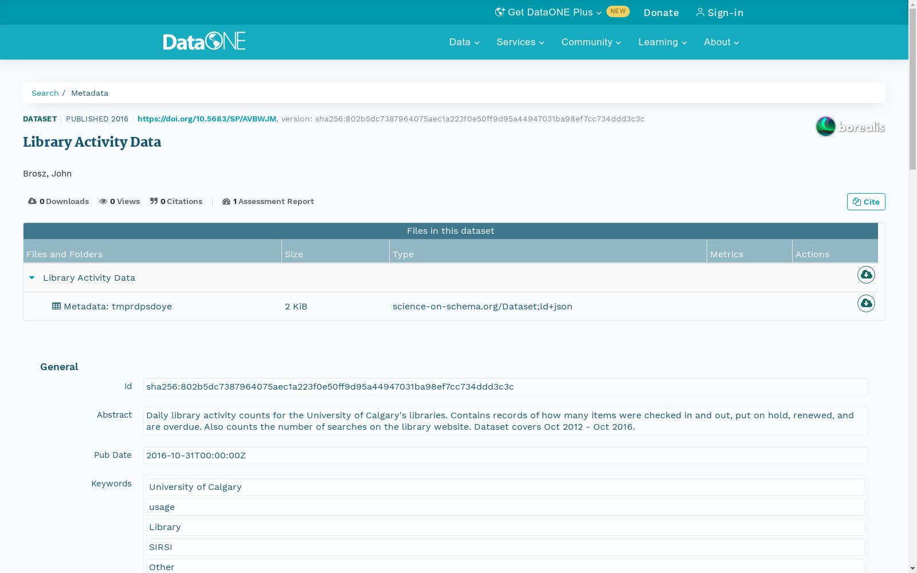Click the Size column header
Viewport: 917px width, 573px height.
coord(335,252)
